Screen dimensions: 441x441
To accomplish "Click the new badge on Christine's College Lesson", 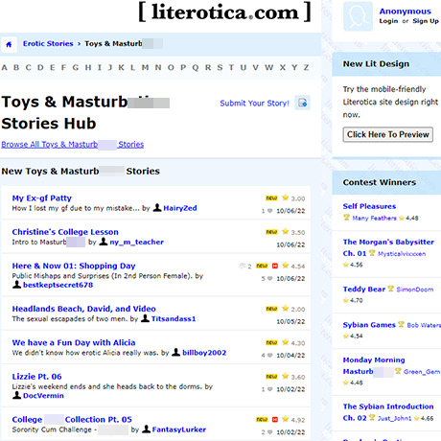I will 271,232.
